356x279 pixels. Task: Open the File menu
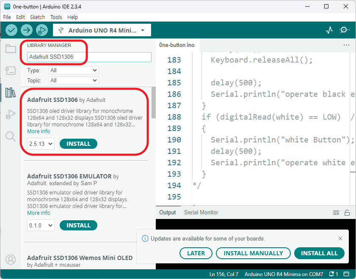tap(7, 17)
